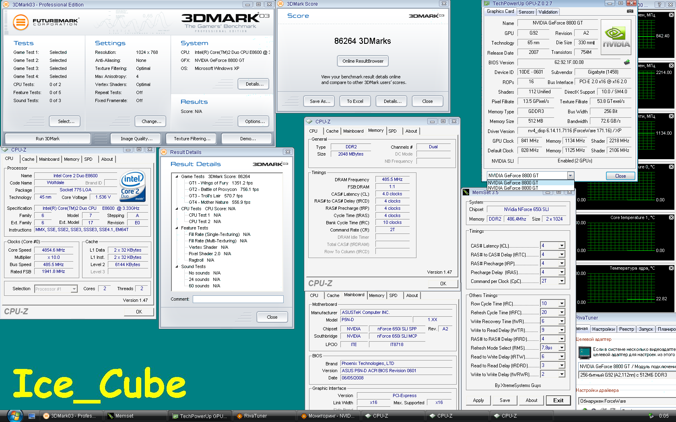This screenshot has width=676, height=422.
Task: Open the Command per Clock (CpC) dropdown
Action: click(x=562, y=281)
